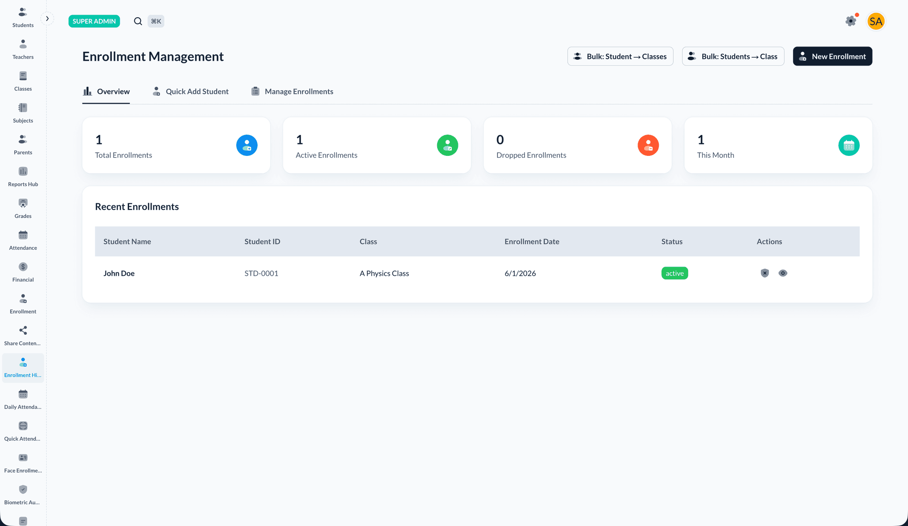The height and width of the screenshot is (526, 908).
Task: Open Share Content in sidebar
Action: click(23, 336)
